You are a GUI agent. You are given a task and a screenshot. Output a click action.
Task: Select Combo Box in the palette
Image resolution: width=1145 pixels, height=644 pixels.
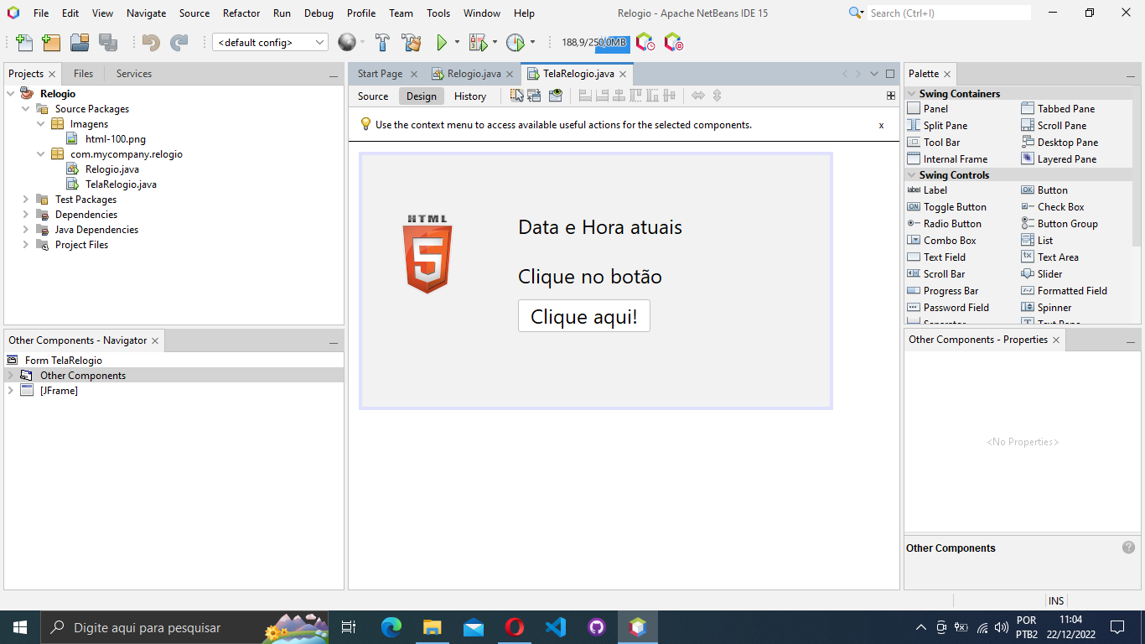click(x=942, y=241)
